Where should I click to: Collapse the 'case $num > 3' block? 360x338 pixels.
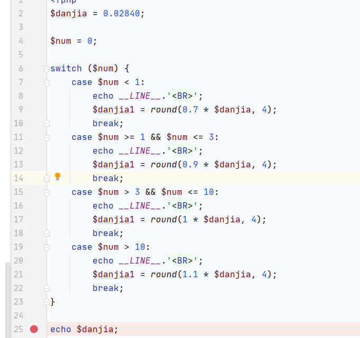click(x=47, y=192)
